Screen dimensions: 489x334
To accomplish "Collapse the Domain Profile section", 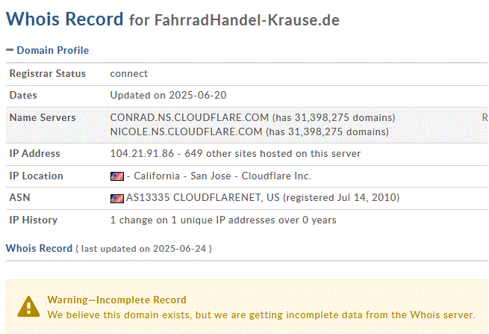I will coord(10,50).
